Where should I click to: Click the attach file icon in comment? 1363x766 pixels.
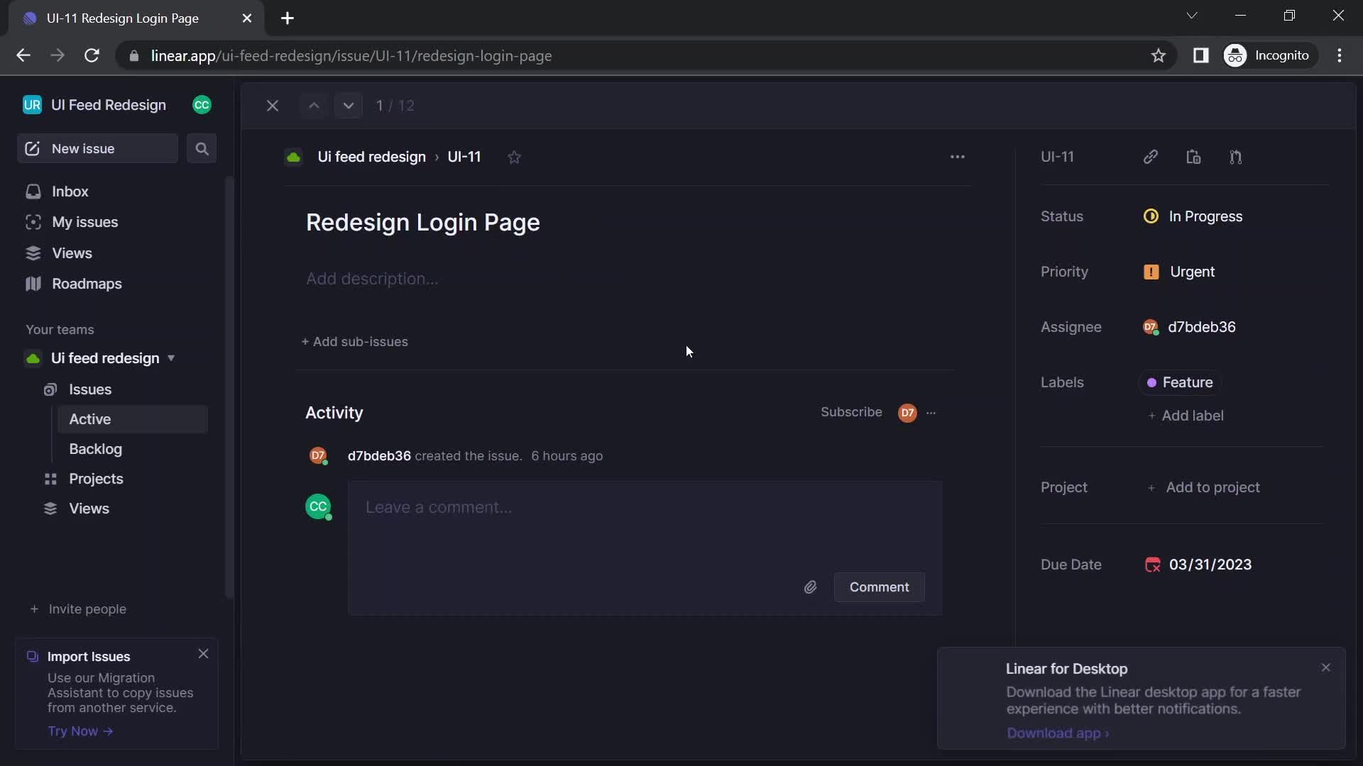(811, 587)
